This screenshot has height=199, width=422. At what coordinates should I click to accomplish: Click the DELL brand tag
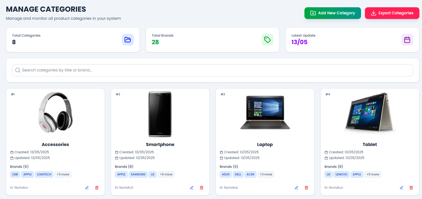click(x=238, y=174)
